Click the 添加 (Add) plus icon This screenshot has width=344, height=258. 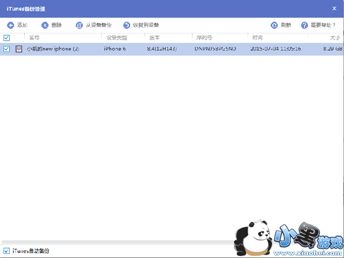coord(10,25)
